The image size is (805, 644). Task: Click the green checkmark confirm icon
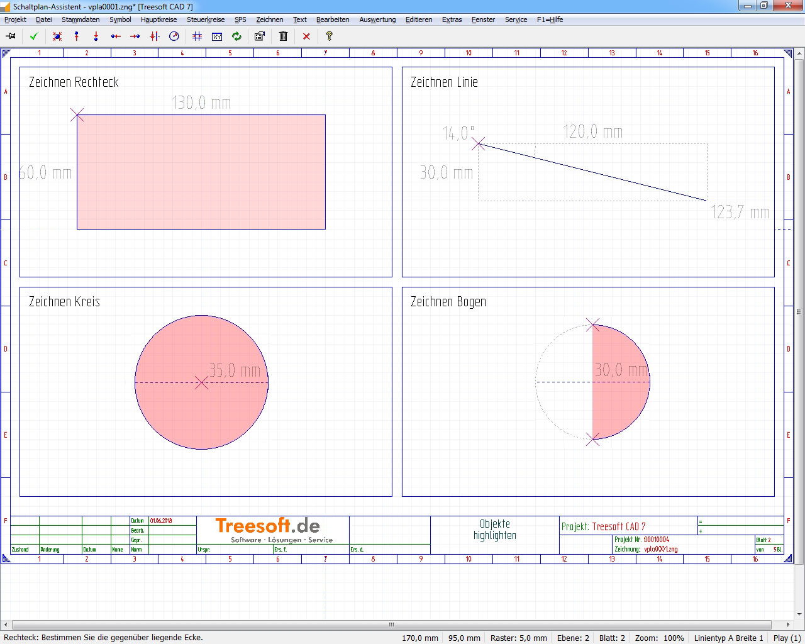[x=34, y=36]
